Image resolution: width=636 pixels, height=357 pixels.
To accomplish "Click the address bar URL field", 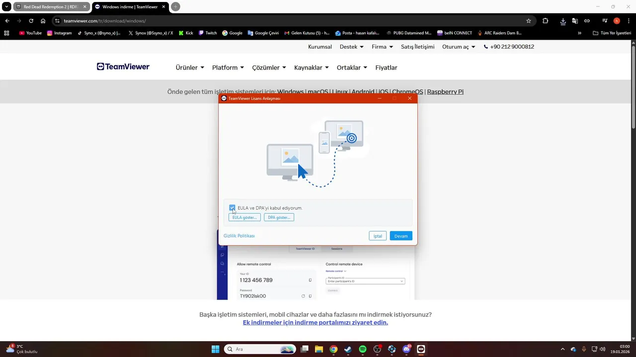I will [x=293, y=21].
